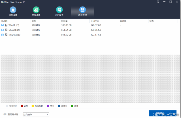Close the Wise Disk Cleaner window
The image size is (181, 118).
(177, 2)
